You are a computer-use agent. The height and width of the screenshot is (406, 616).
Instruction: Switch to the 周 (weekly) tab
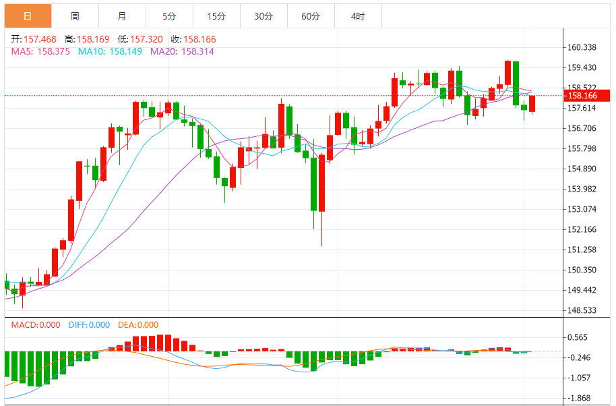tap(75, 16)
